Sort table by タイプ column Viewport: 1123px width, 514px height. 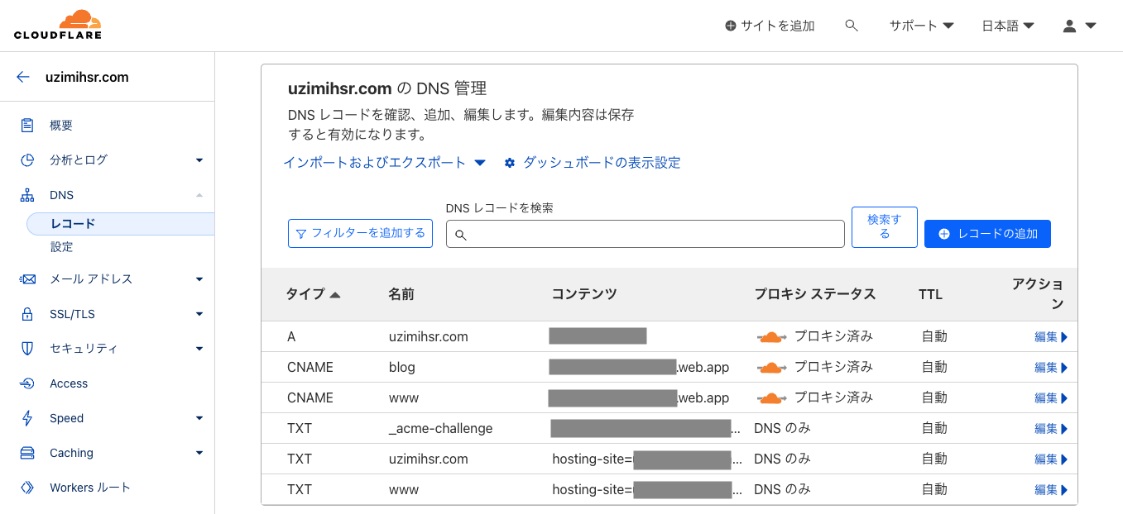[x=313, y=294]
